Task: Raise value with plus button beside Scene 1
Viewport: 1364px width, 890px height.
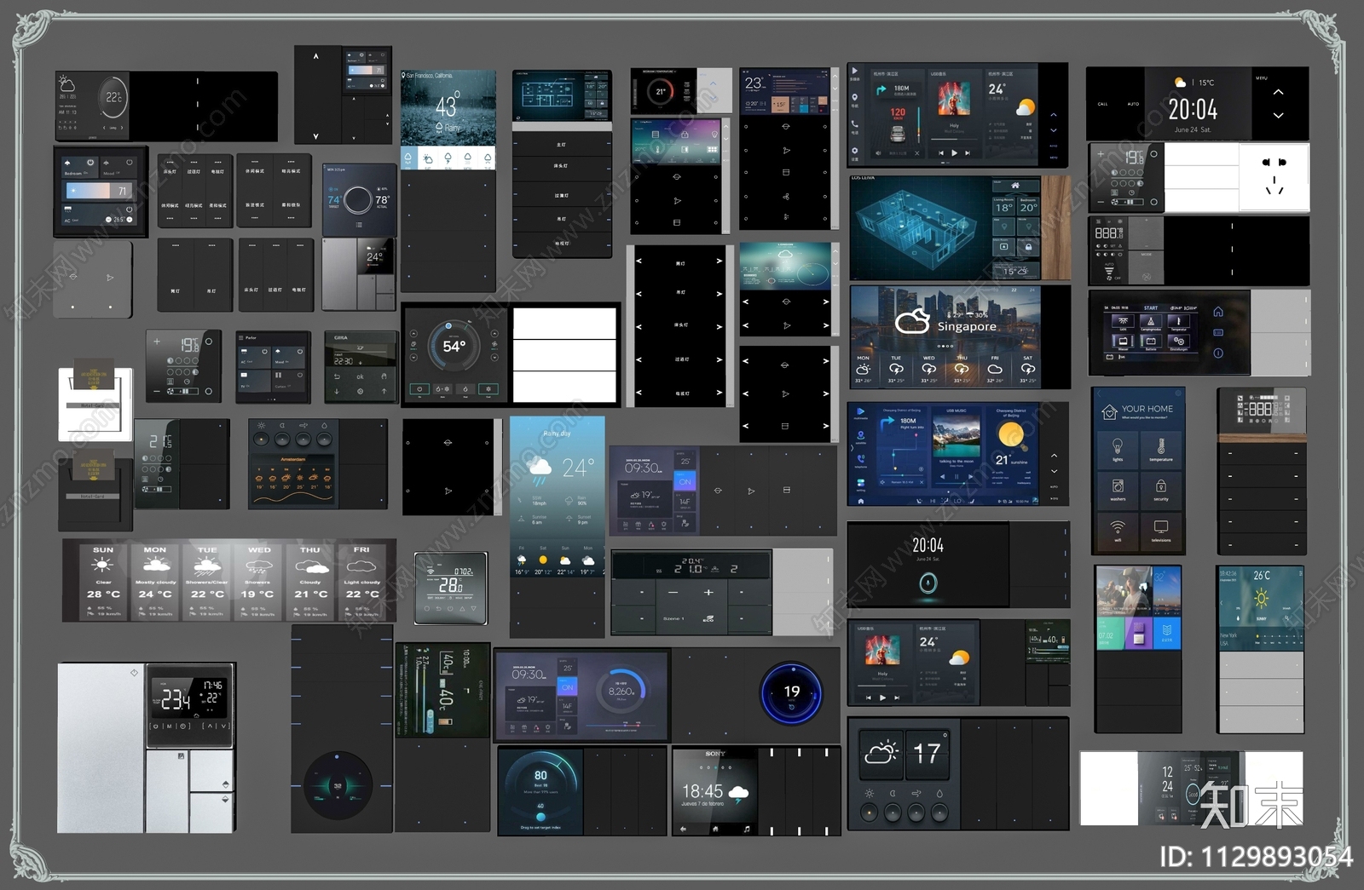Action: (x=708, y=593)
